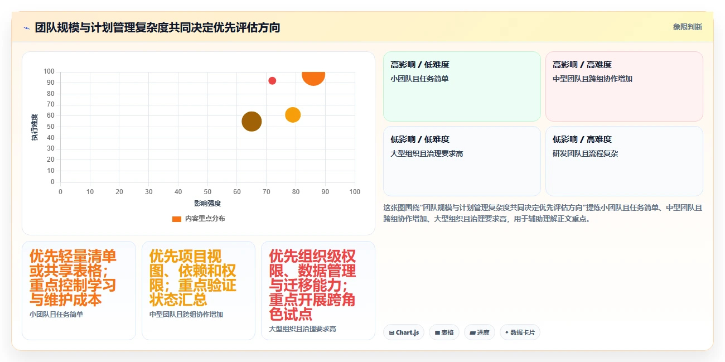This screenshot has width=725, height=362.
Task: Select the small red bubble on chart
Action: (272, 81)
